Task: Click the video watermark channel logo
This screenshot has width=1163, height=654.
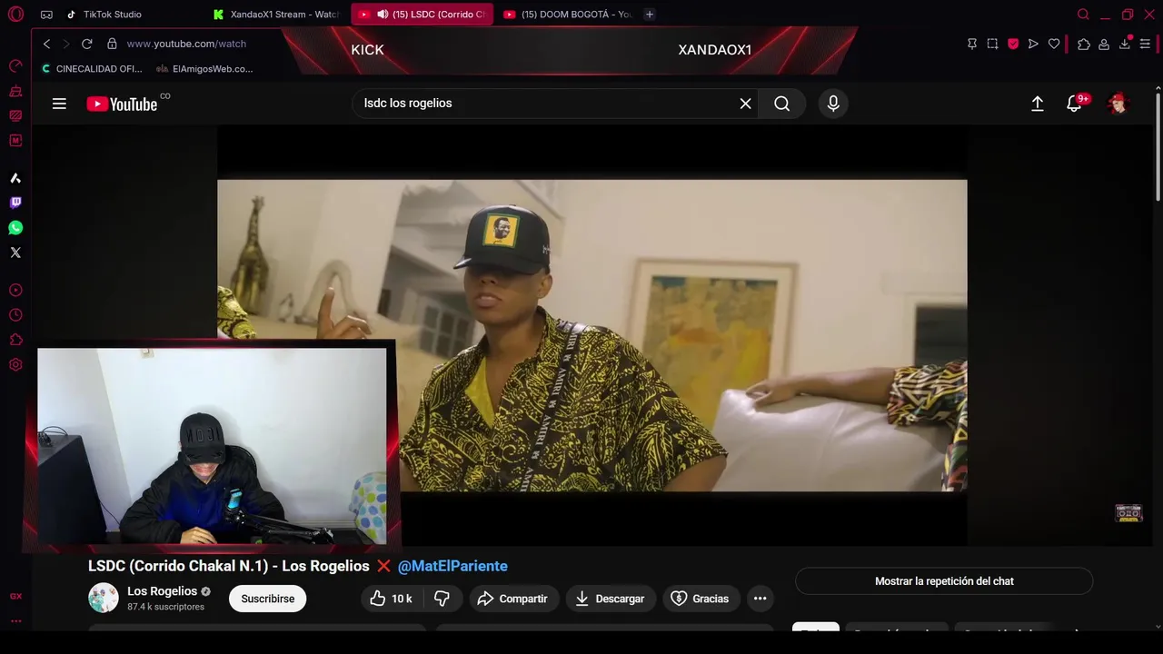Action: (x=1128, y=512)
